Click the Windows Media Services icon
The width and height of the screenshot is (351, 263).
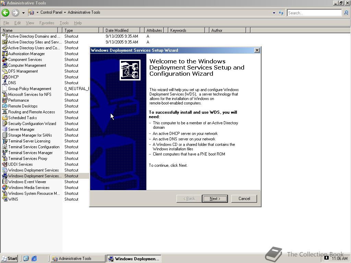[5, 187]
